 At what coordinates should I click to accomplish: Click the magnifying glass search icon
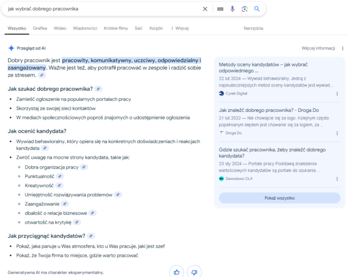tap(257, 9)
